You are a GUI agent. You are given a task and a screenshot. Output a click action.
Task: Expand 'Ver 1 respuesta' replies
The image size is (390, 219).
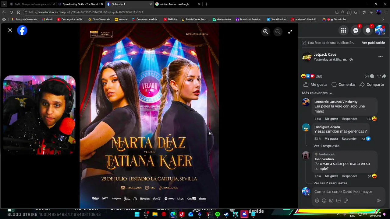click(326, 146)
